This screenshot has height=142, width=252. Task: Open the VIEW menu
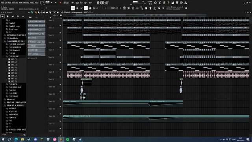pos(21,3)
